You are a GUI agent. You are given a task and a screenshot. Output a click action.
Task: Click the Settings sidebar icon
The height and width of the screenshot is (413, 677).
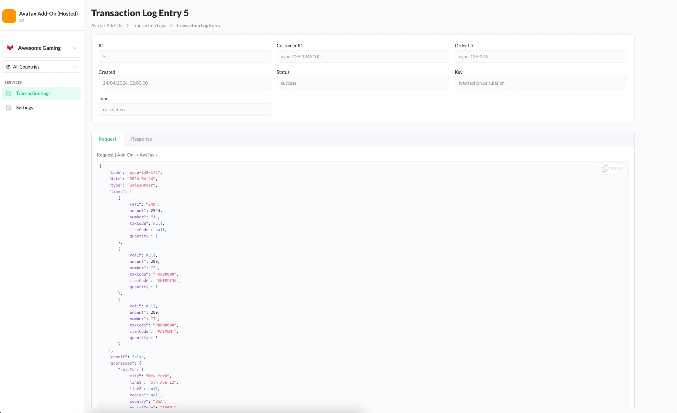(8, 107)
